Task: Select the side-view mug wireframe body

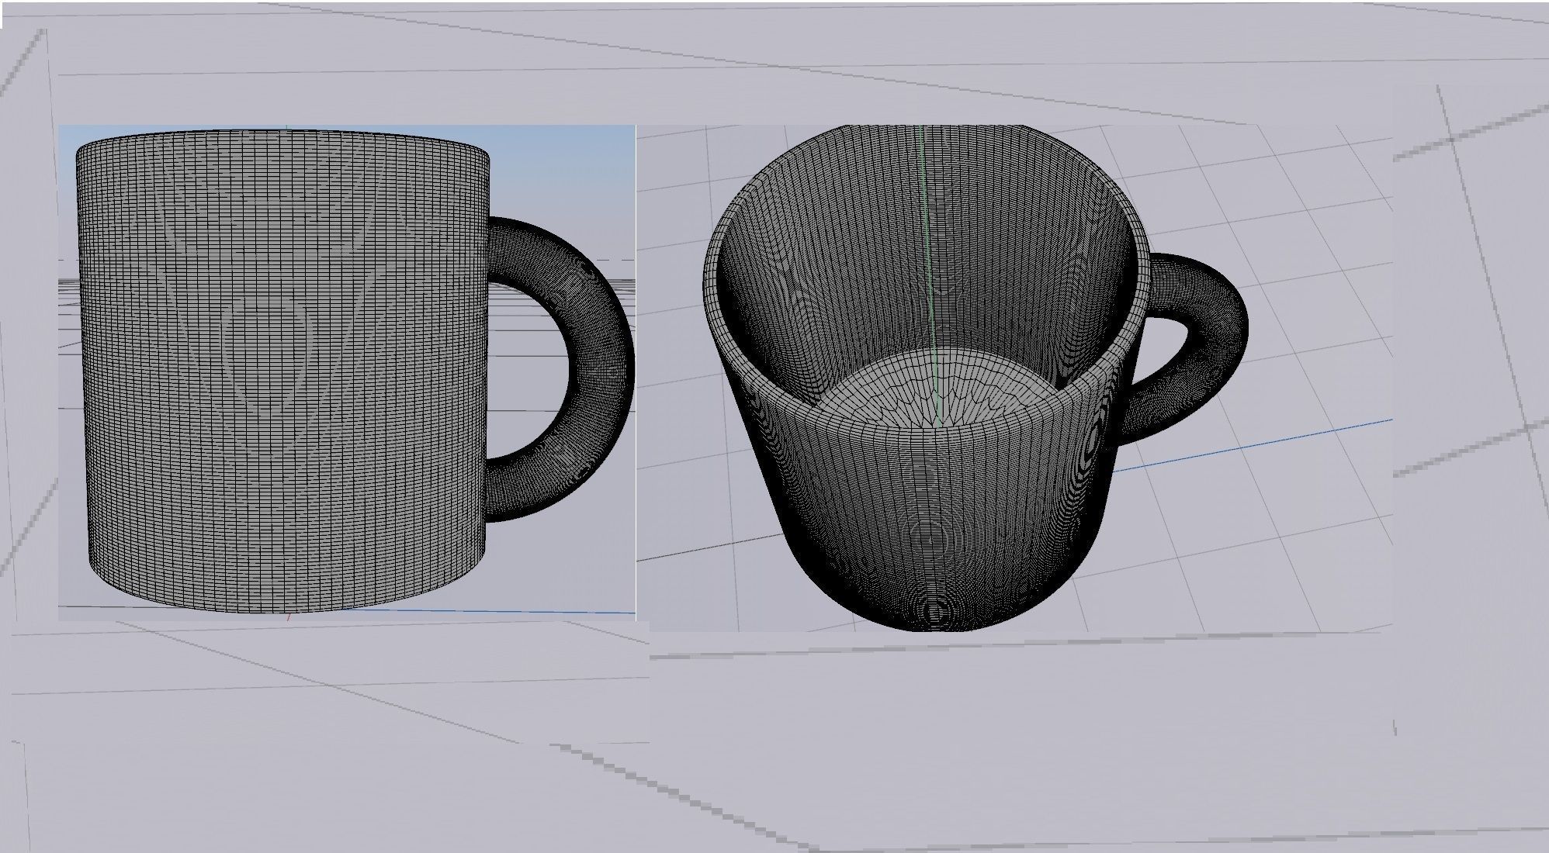Action: click(283, 371)
